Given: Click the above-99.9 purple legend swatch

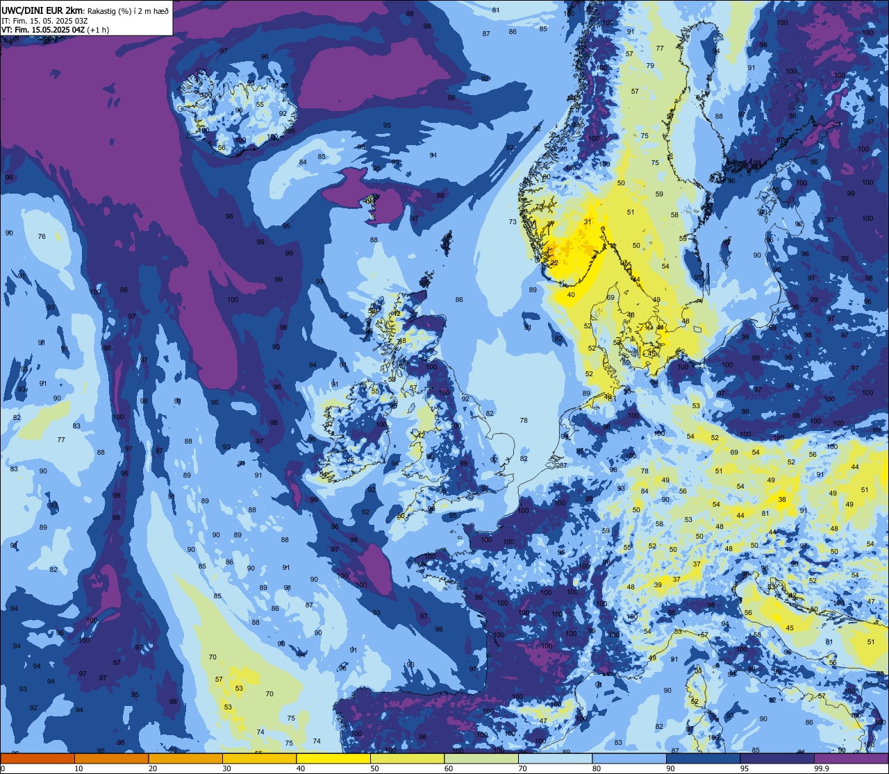Looking at the screenshot, I should [851, 759].
